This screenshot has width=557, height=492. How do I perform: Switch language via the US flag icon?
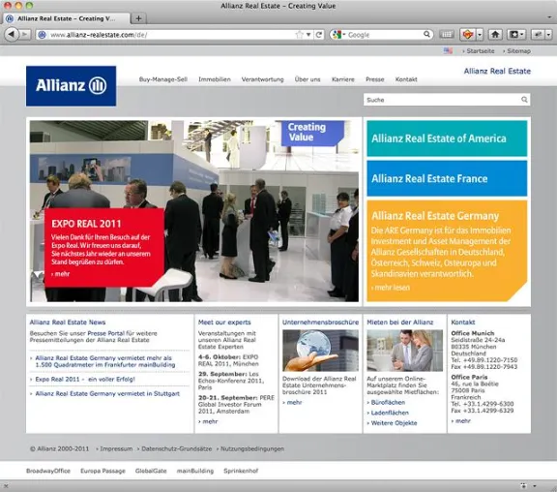pyautogui.click(x=448, y=51)
